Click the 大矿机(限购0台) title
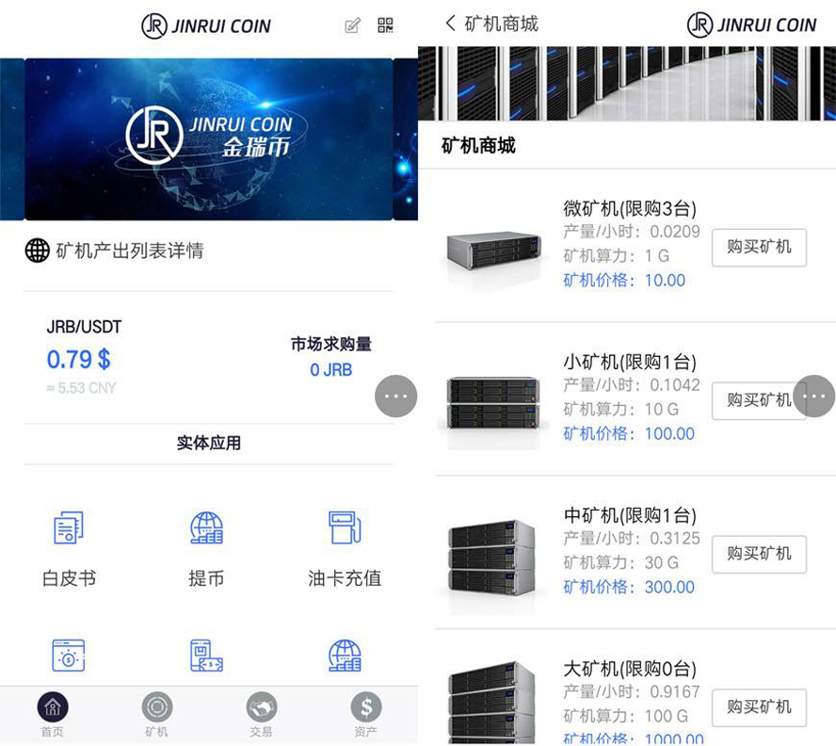 point(630,669)
